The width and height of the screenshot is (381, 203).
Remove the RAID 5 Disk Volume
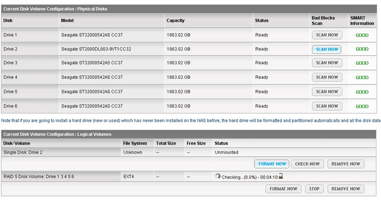point(345,189)
